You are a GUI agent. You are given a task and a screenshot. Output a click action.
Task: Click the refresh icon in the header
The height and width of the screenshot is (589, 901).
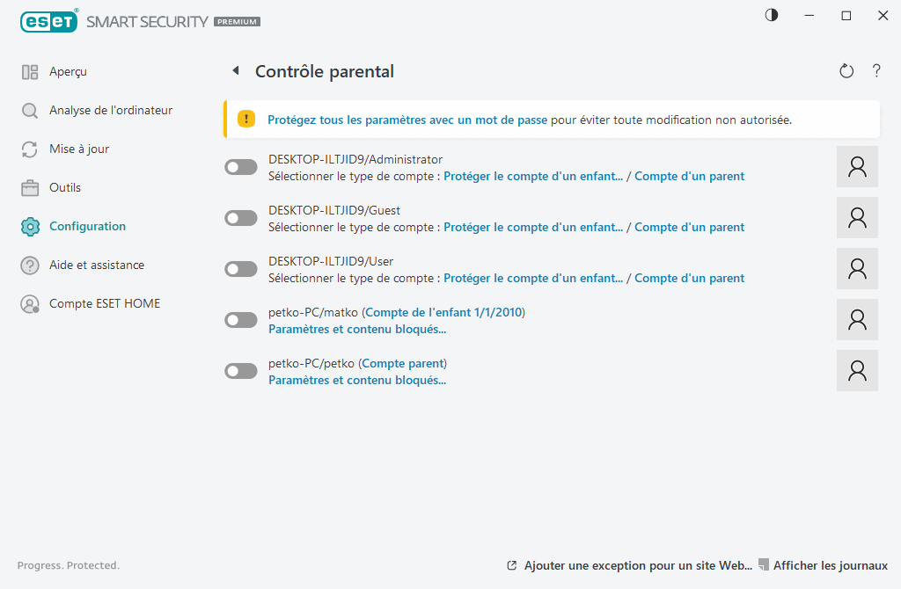846,71
